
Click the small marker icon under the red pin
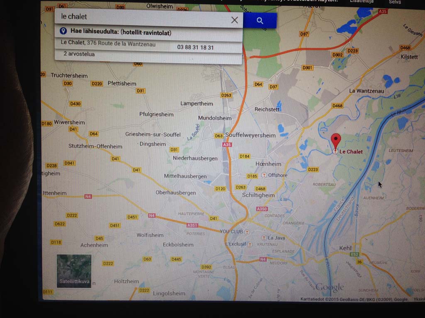(x=335, y=152)
